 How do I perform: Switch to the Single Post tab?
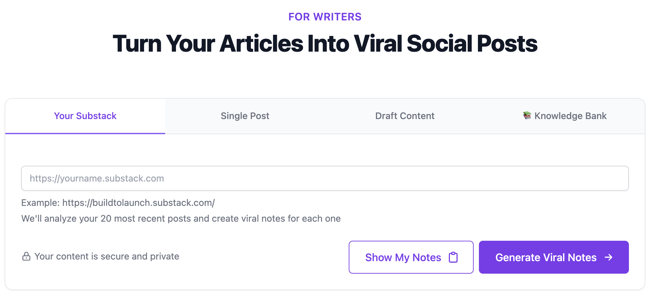pyautogui.click(x=245, y=116)
